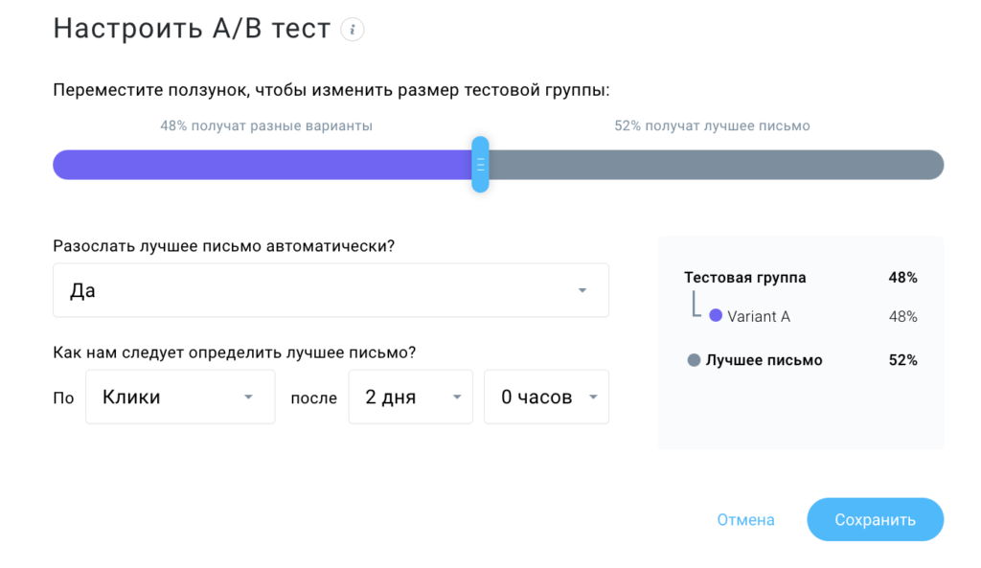Click the 'Сохранить' button
Image resolution: width=981 pixels, height=568 pixels.
click(876, 520)
